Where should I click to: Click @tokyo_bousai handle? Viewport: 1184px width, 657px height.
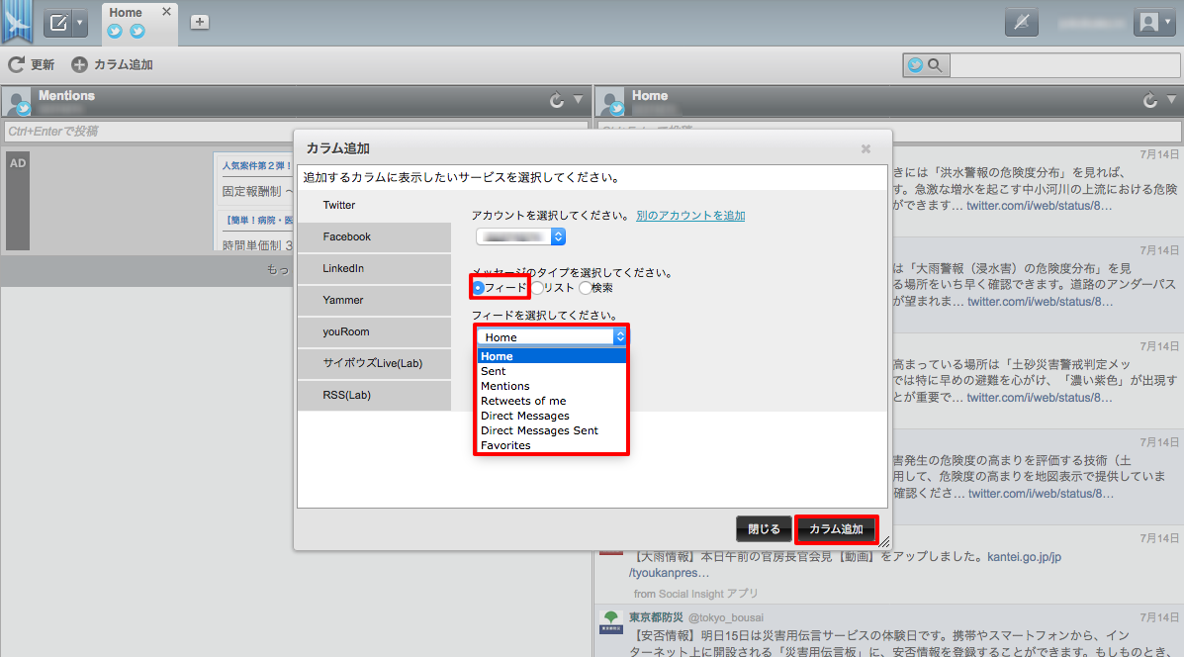[x=726, y=617]
